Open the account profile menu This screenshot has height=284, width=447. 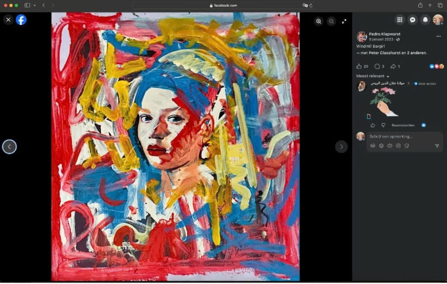coord(438,20)
